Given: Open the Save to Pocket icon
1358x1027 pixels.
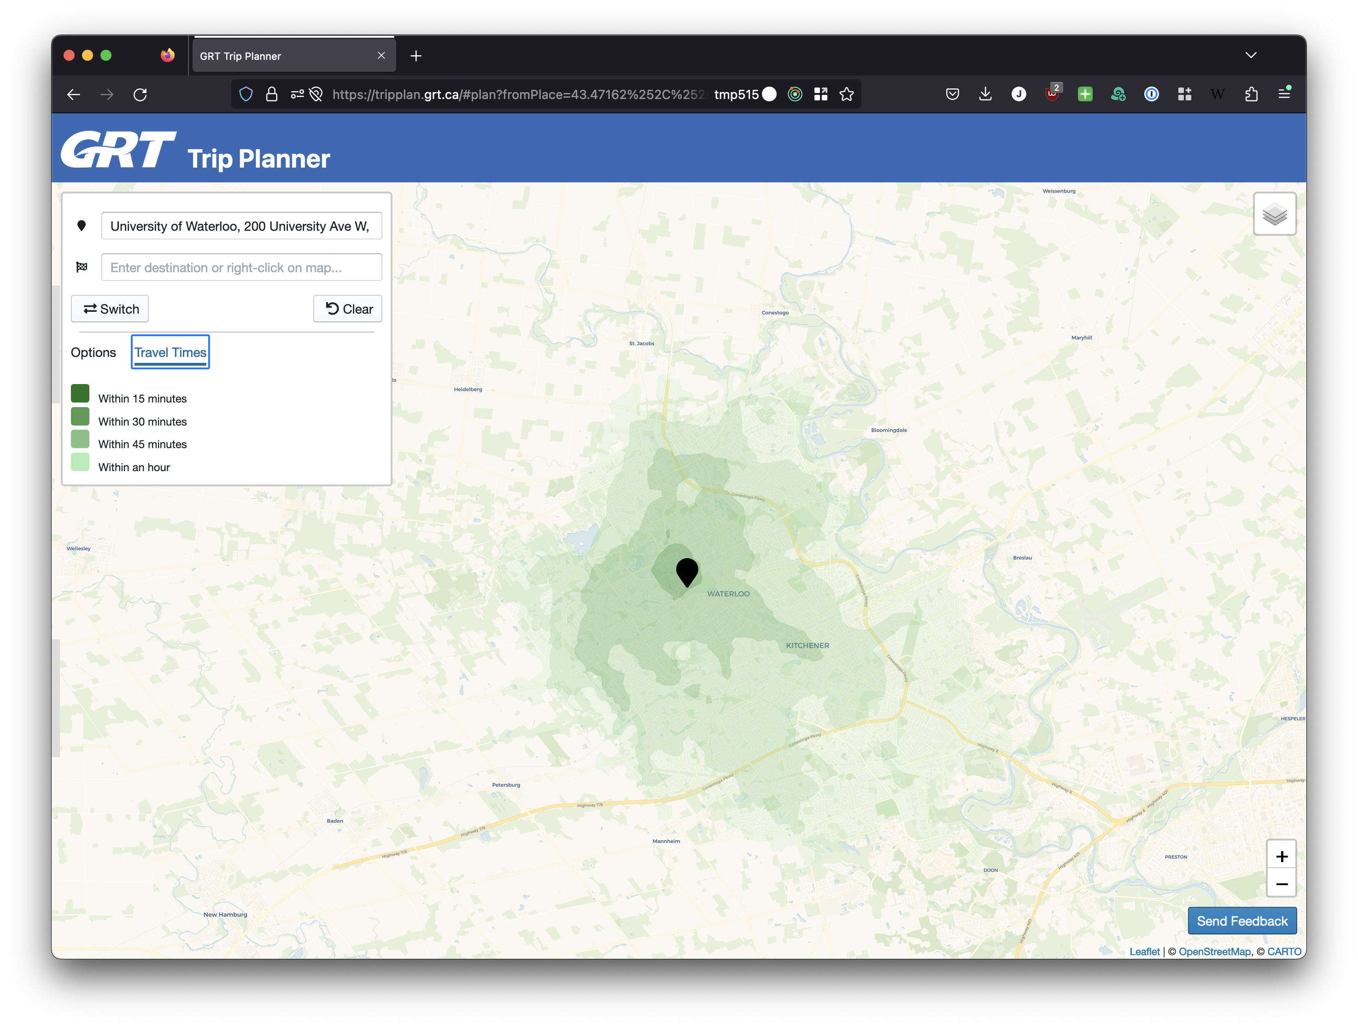Looking at the screenshot, I should click(952, 94).
